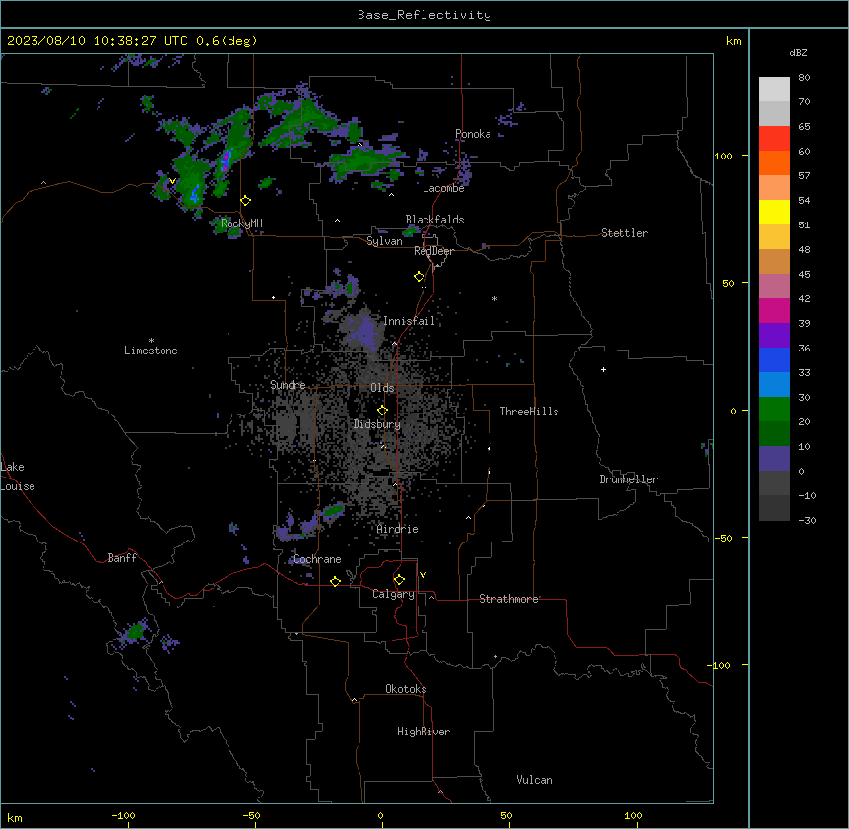
Task: Click the dBZ legend heading
Action: pos(798,52)
